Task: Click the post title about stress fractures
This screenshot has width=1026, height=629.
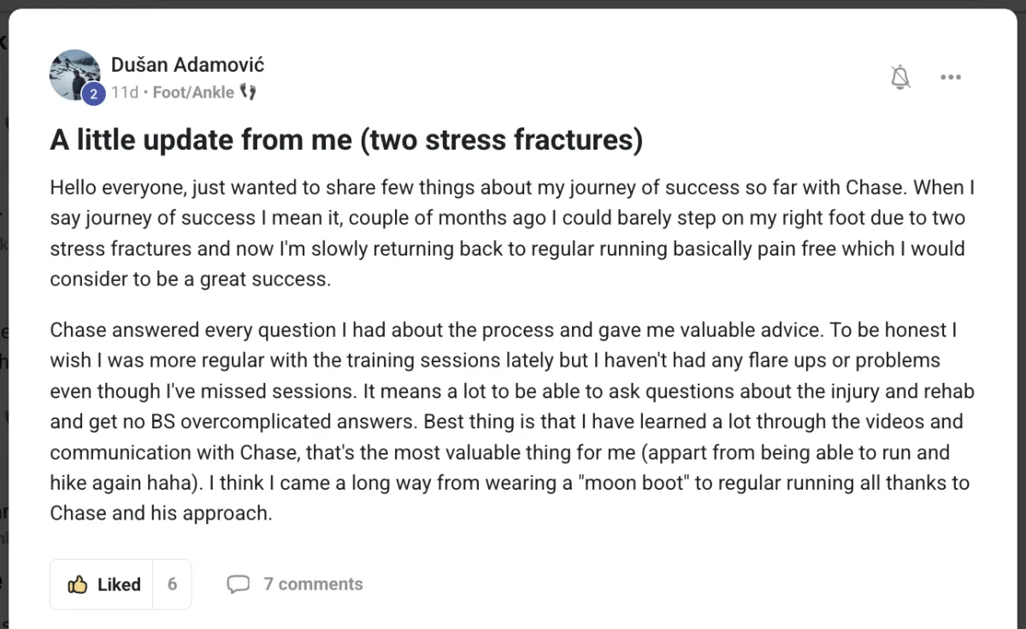Action: coord(345,139)
